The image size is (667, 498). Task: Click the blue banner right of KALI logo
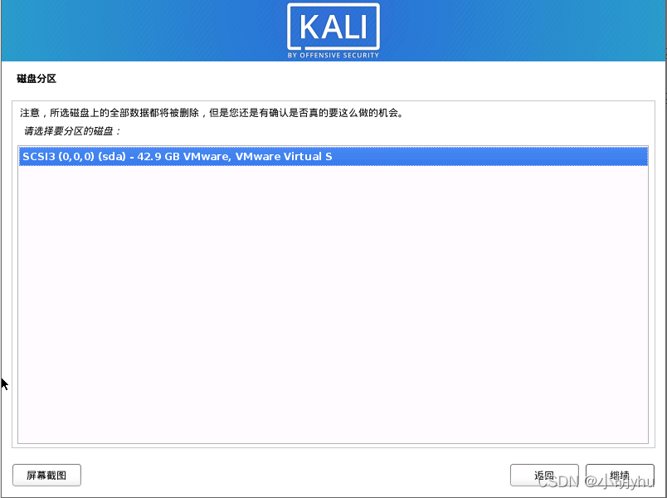tap(523, 30)
